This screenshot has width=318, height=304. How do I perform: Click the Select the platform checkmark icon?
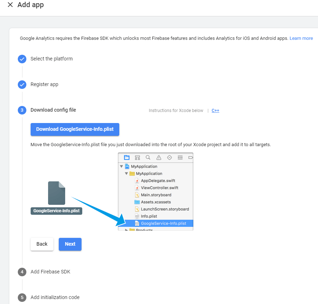(x=22, y=59)
